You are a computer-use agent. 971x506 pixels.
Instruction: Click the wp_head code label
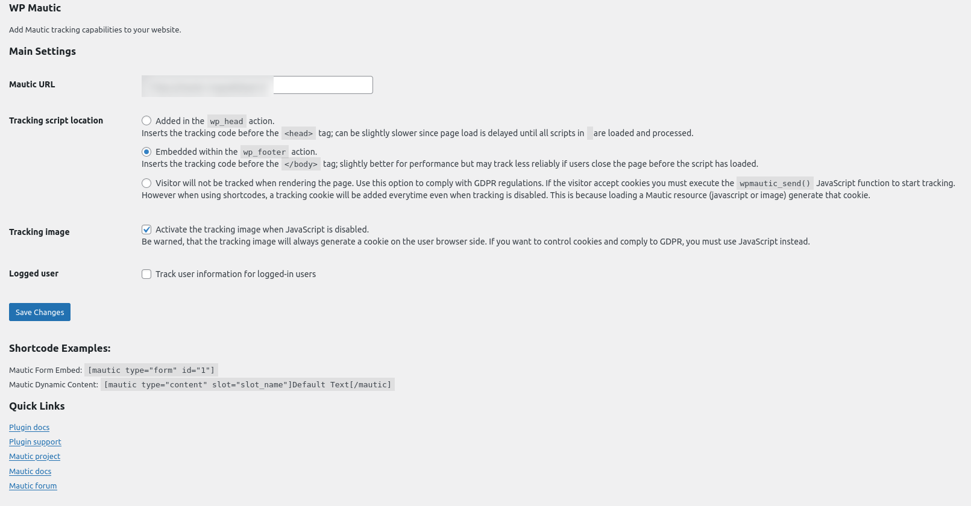(226, 120)
